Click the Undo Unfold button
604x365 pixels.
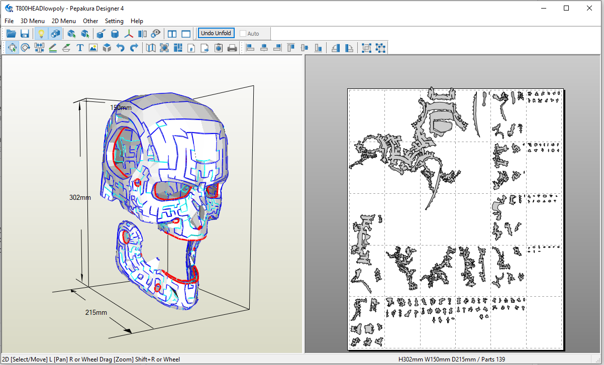pyautogui.click(x=216, y=33)
